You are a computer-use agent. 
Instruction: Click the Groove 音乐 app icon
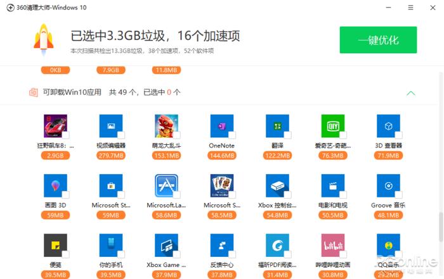[388, 185]
